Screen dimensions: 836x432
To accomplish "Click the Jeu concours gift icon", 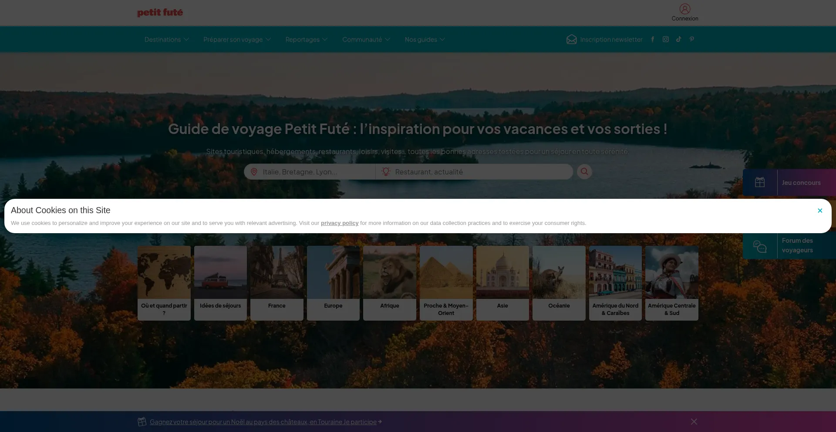I will pos(760,182).
